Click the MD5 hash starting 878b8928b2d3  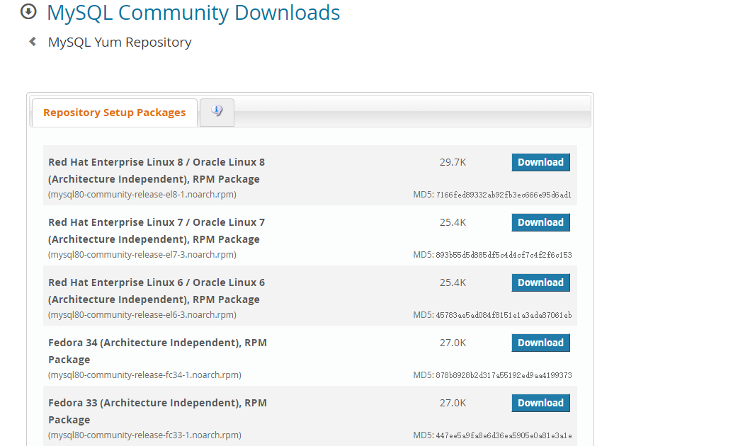[504, 375]
